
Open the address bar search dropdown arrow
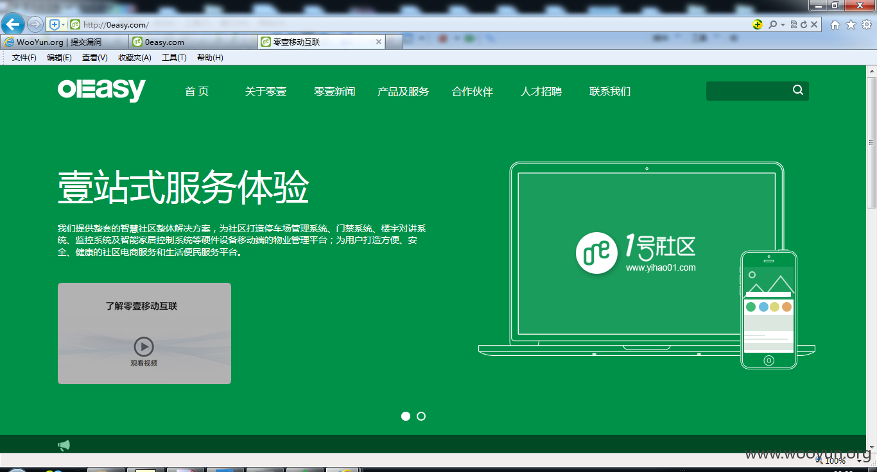(x=783, y=24)
